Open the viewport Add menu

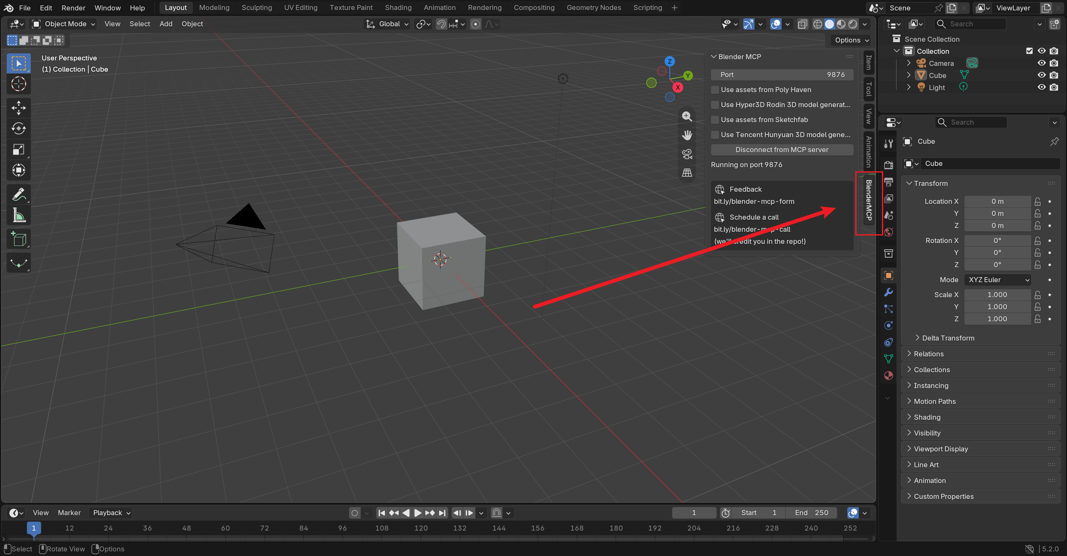click(166, 24)
